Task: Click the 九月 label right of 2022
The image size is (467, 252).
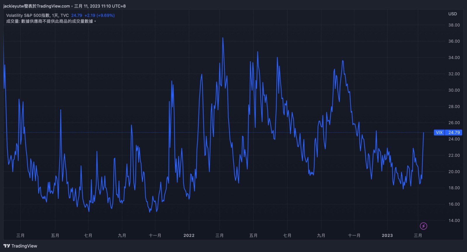Action: [x=321, y=235]
